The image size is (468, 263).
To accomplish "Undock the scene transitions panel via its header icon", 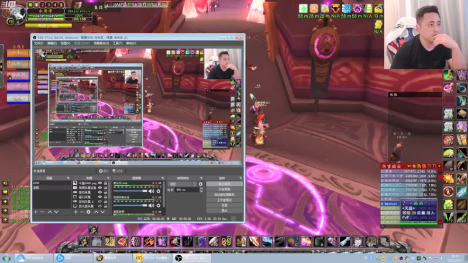I will 201,178.
